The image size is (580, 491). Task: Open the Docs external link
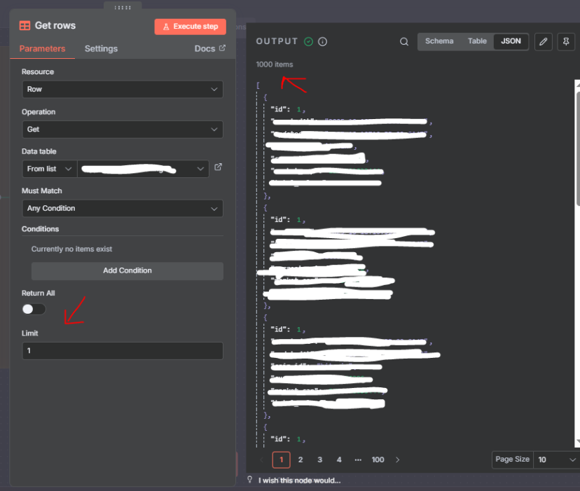[x=209, y=49]
